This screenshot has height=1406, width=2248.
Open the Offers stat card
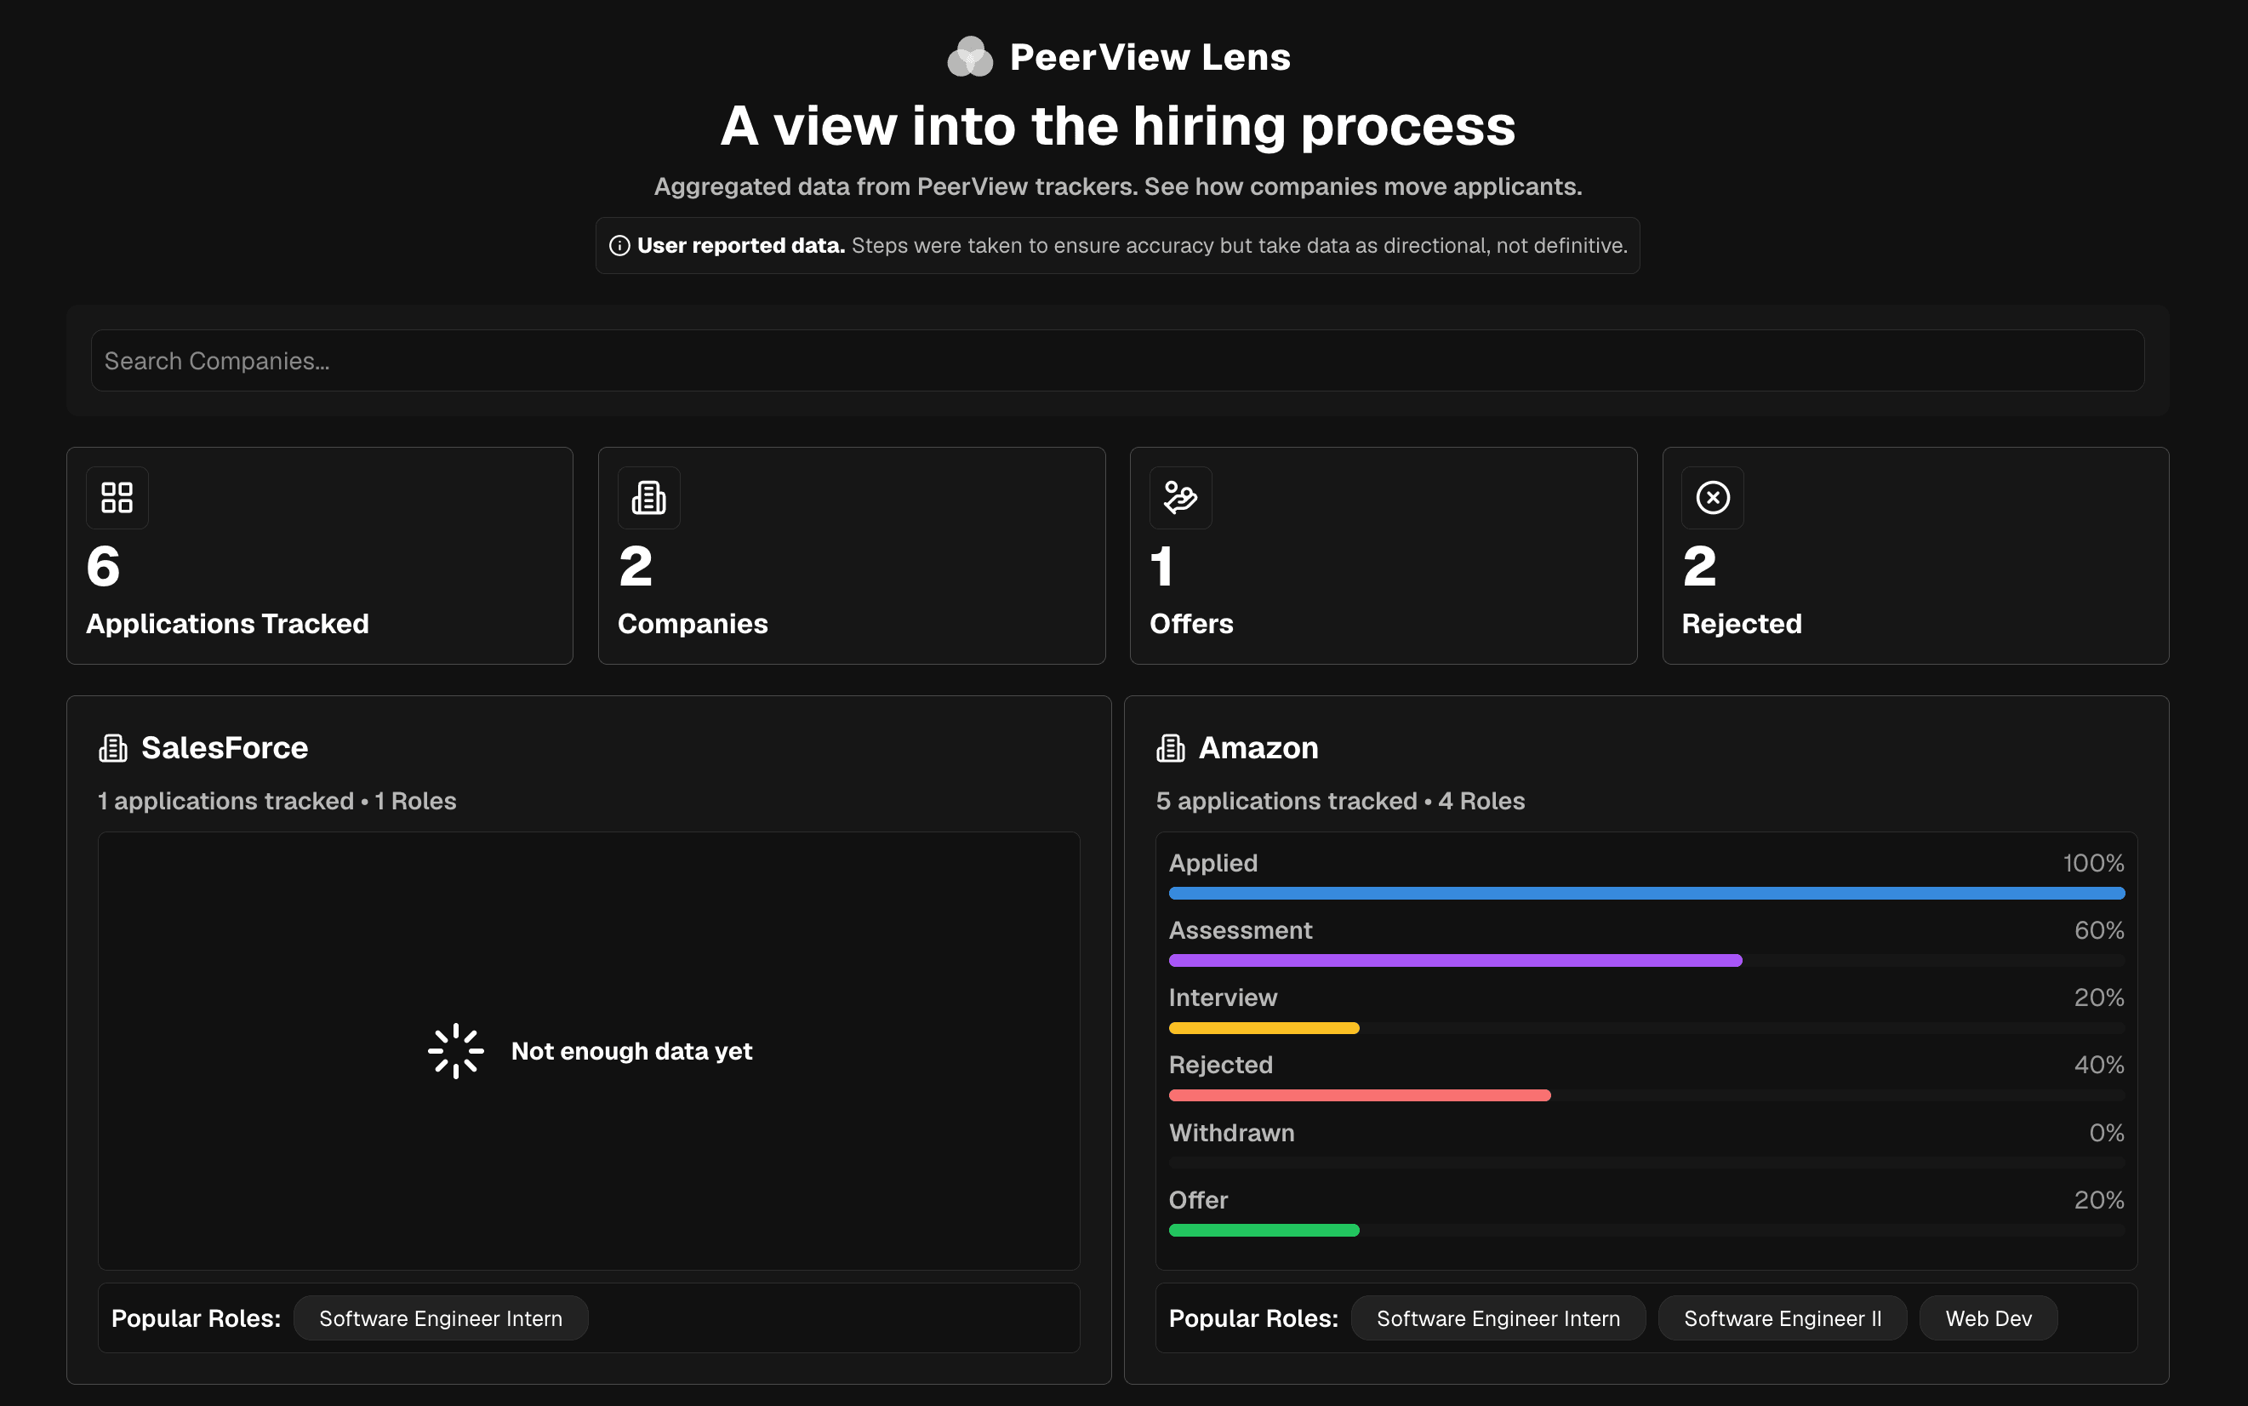coord(1384,556)
